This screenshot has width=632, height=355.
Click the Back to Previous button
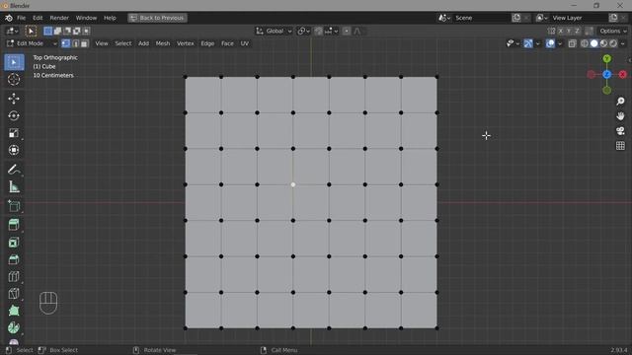[x=157, y=18]
